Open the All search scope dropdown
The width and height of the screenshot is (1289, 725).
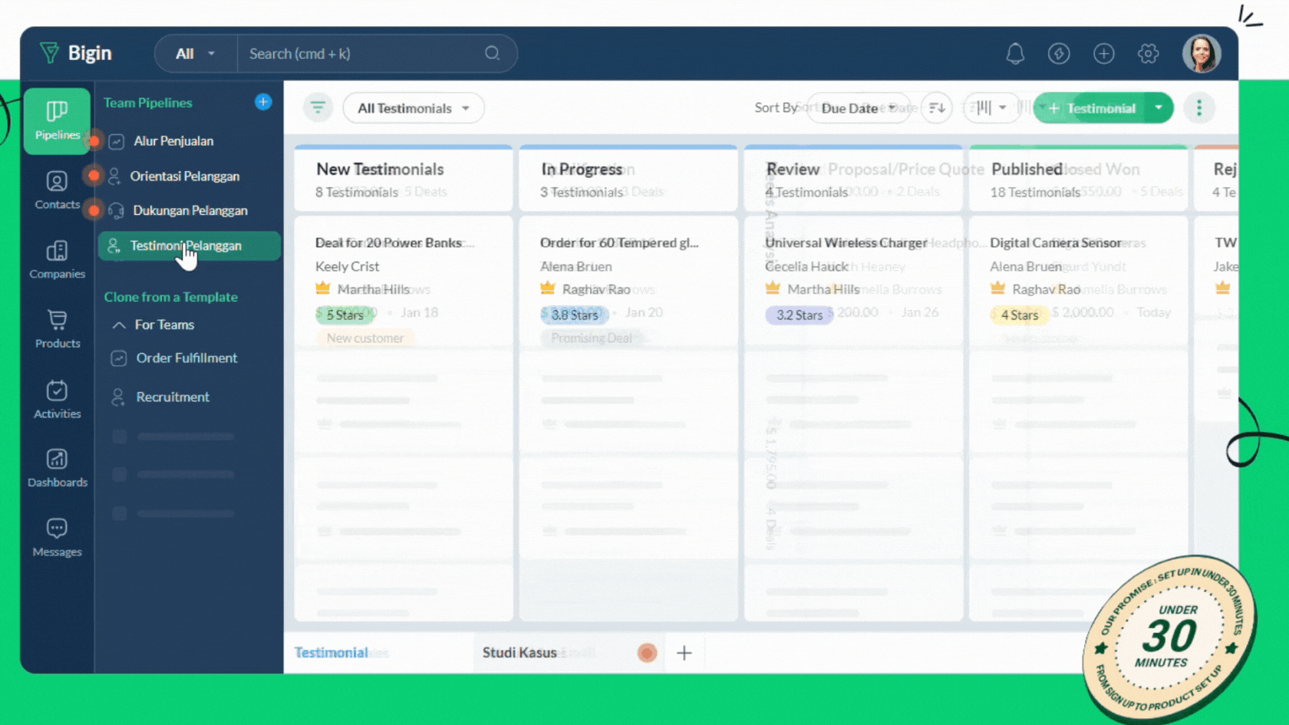pos(195,54)
